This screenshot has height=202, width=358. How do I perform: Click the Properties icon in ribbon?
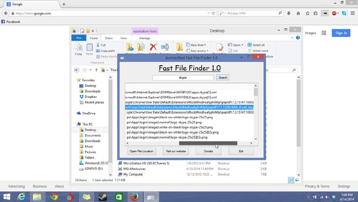click(x=219, y=48)
